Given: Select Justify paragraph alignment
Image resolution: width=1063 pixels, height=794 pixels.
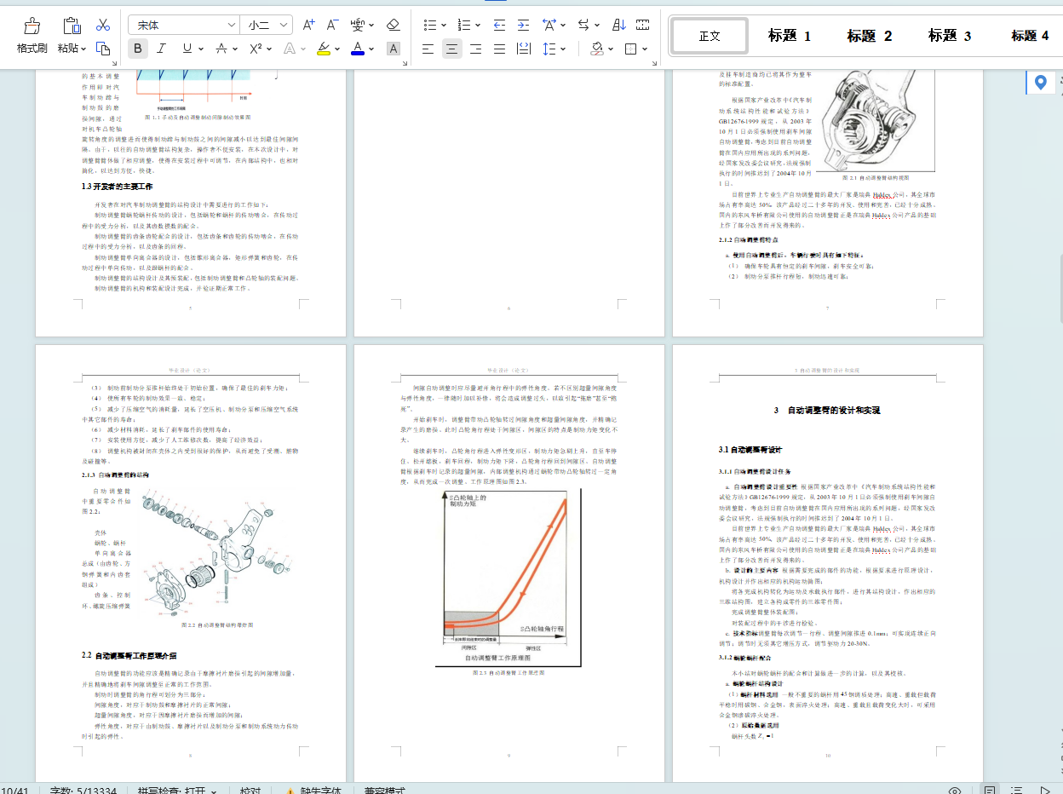Looking at the screenshot, I should [x=499, y=49].
